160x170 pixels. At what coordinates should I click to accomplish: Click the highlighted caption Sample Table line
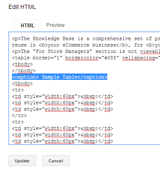60,77
